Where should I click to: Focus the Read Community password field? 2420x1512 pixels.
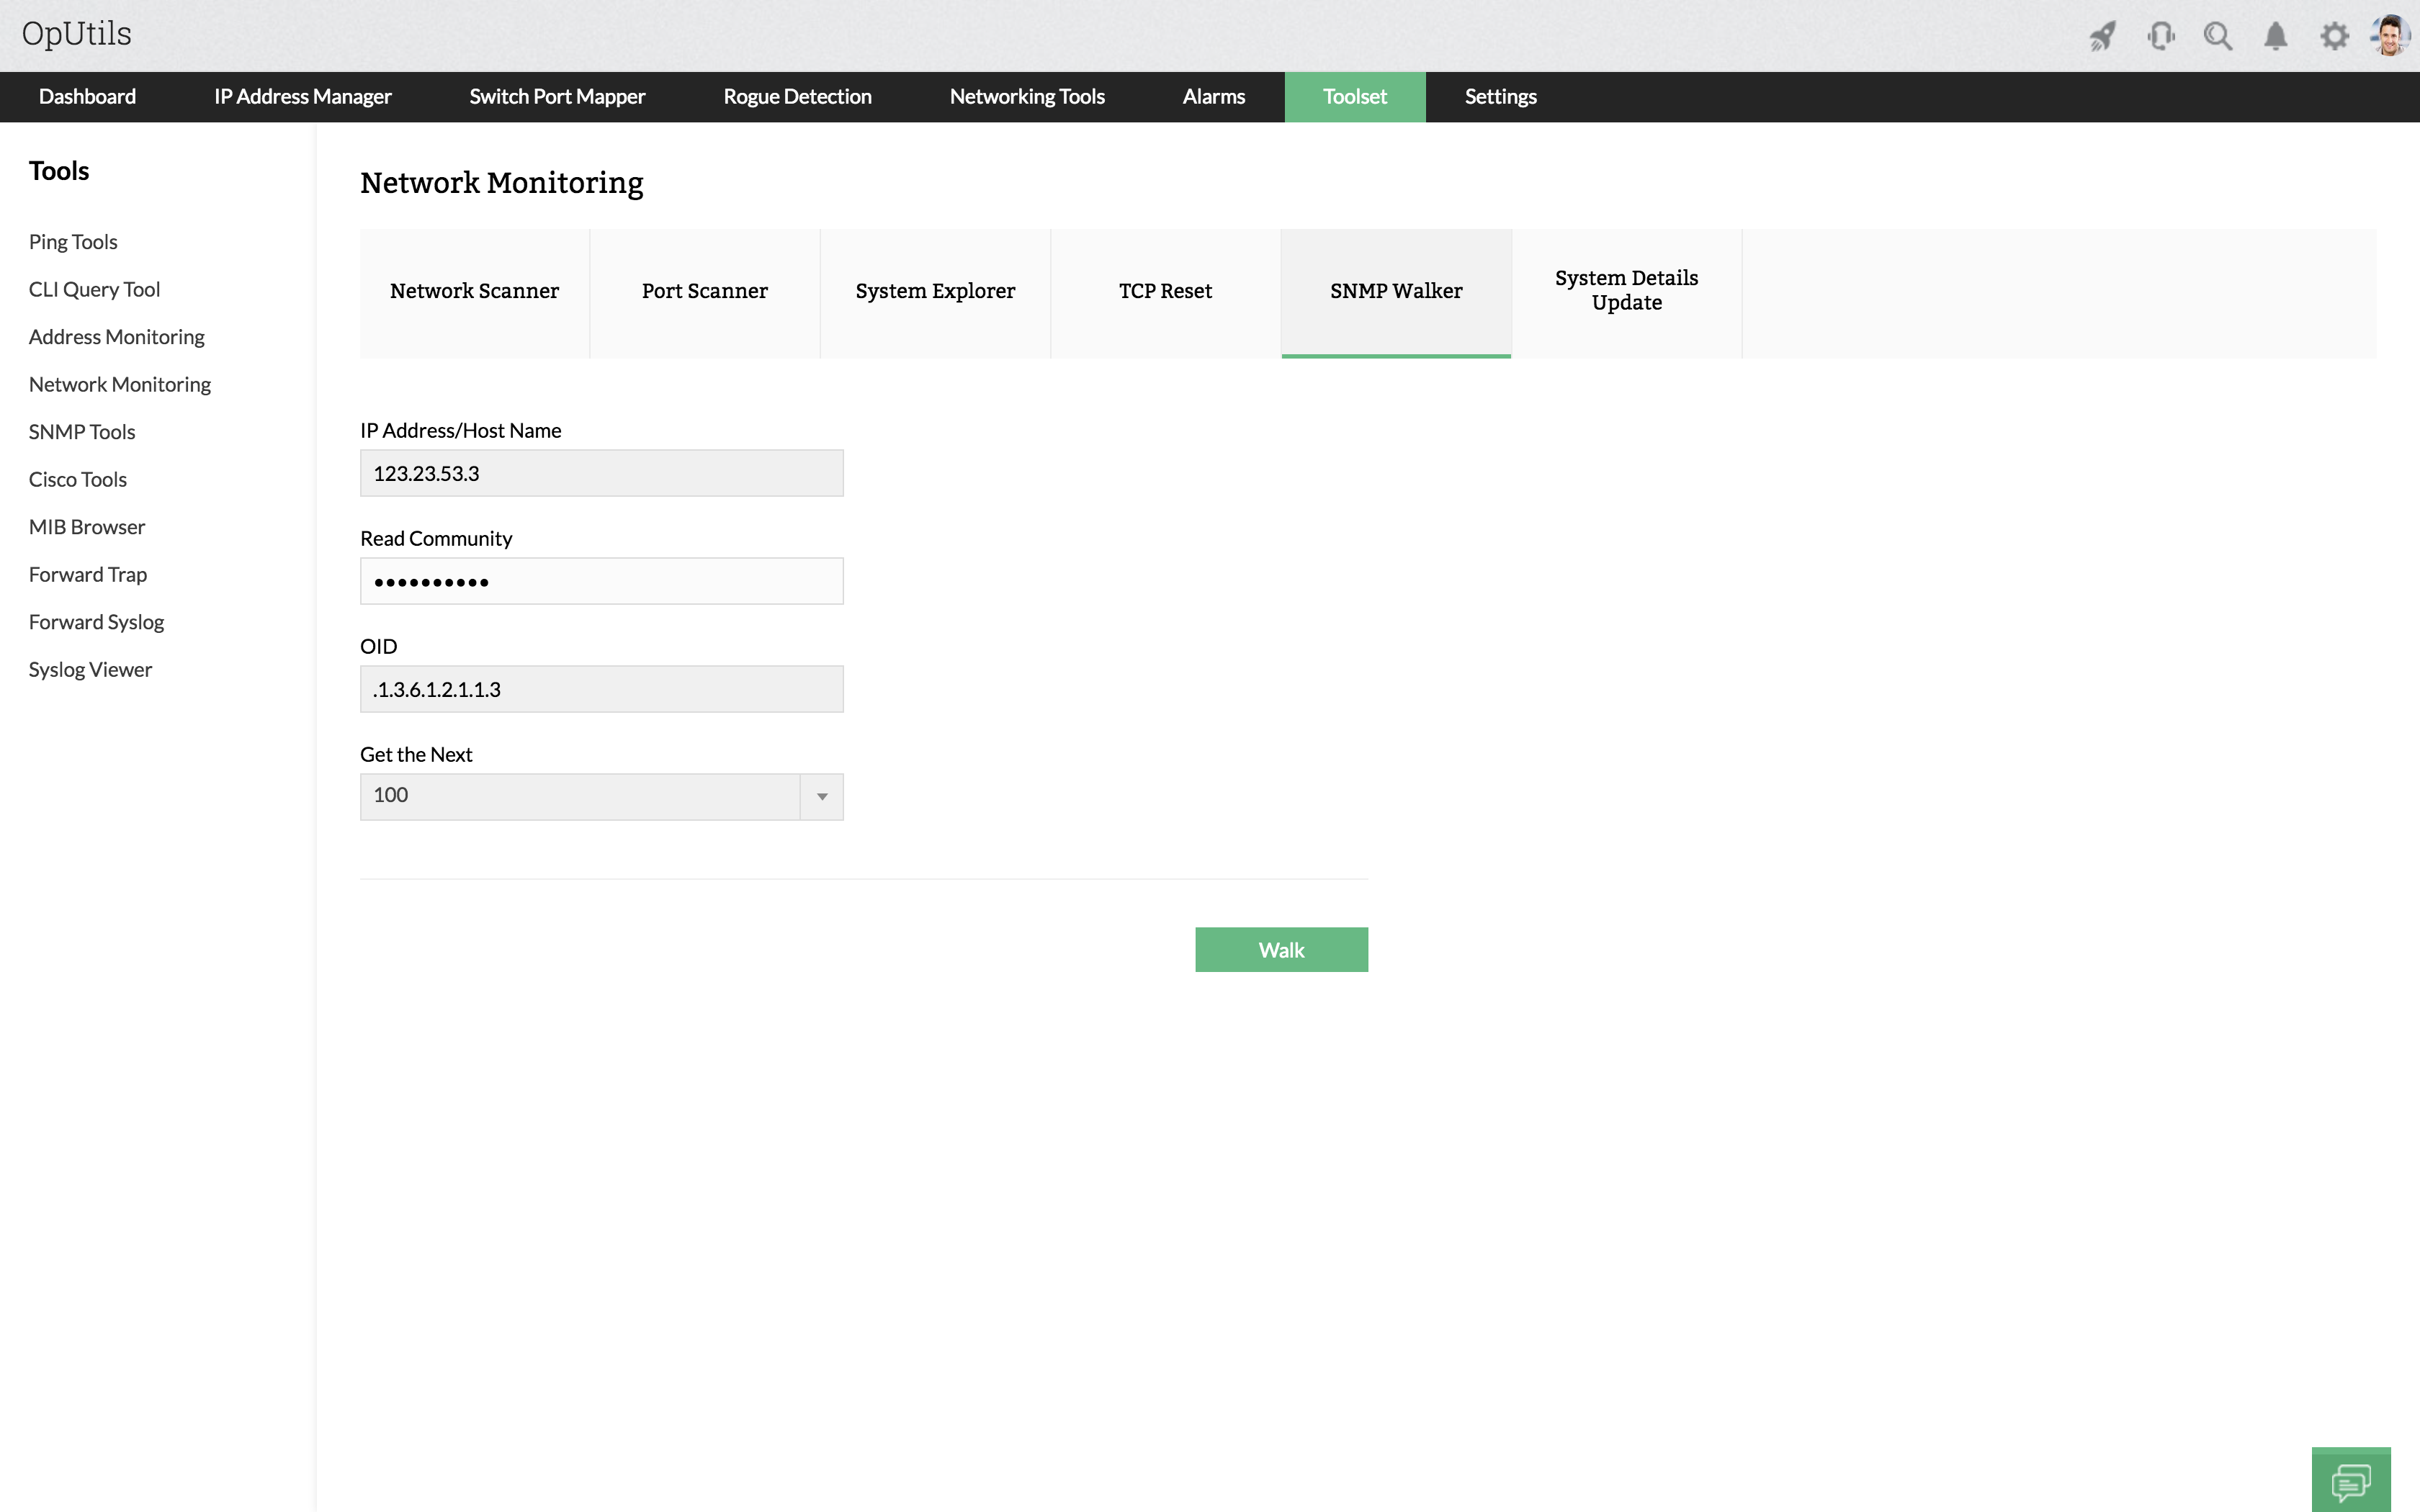pos(601,581)
